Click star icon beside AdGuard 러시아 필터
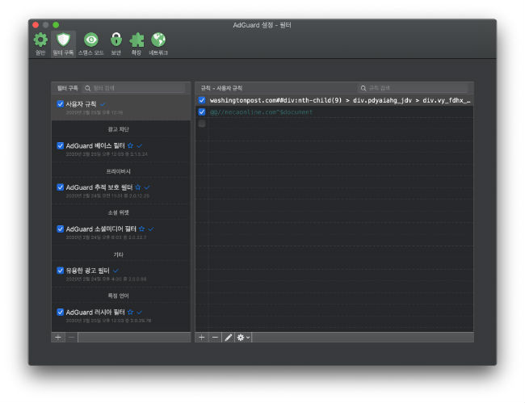 pos(130,312)
